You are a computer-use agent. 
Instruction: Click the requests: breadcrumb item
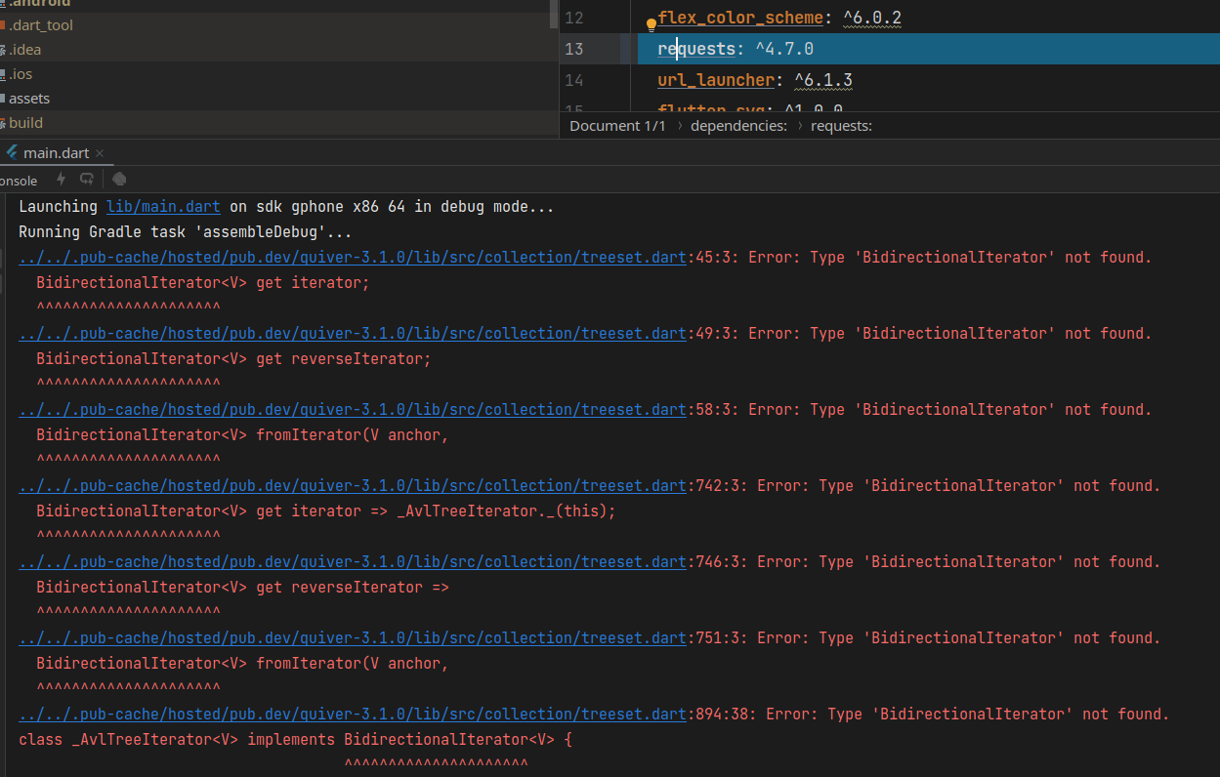[841, 125]
